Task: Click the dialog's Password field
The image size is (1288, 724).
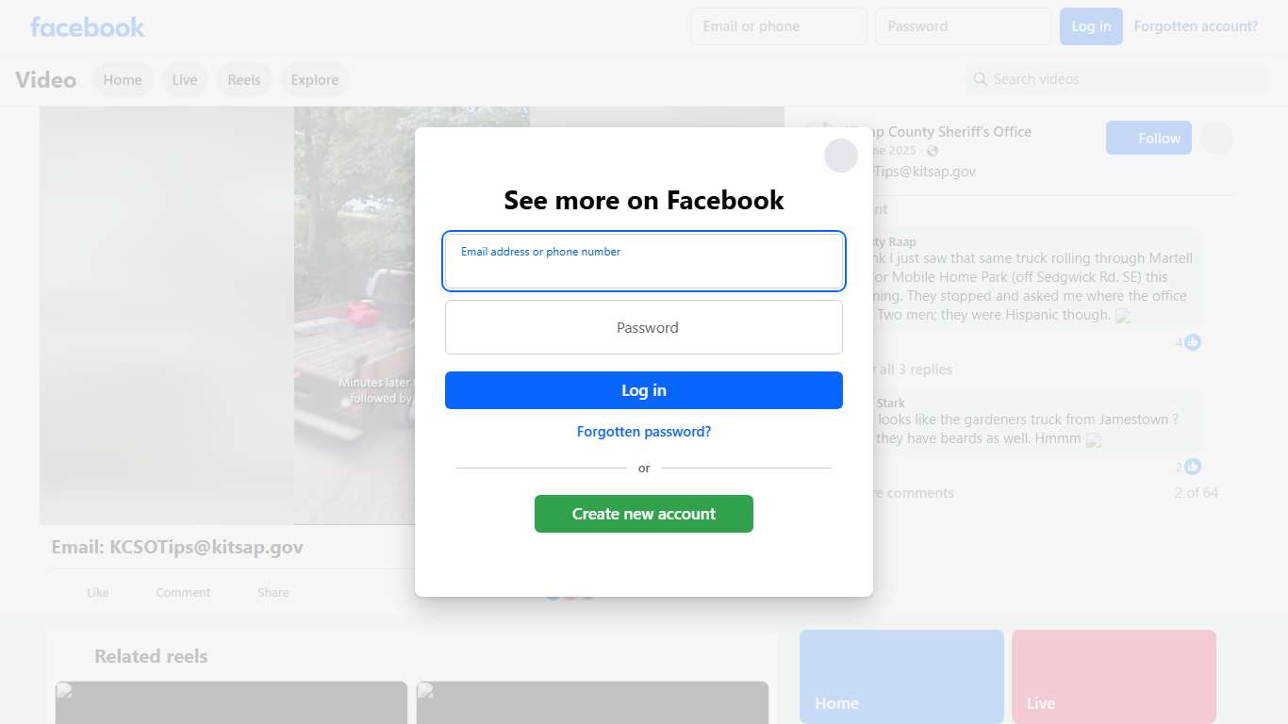Action: pos(644,327)
